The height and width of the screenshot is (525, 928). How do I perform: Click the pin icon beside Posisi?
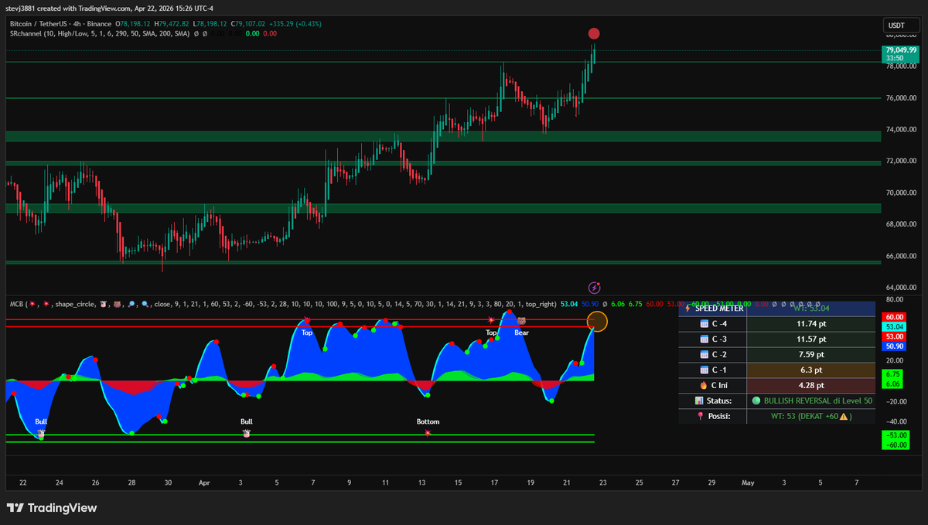pyautogui.click(x=701, y=416)
